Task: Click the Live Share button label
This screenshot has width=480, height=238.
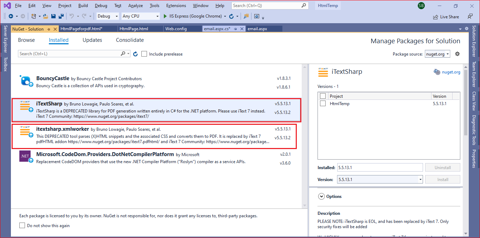Action: pyautogui.click(x=449, y=17)
